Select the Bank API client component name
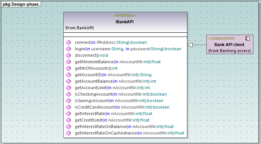This screenshot has width=261, height=144. (x=229, y=45)
